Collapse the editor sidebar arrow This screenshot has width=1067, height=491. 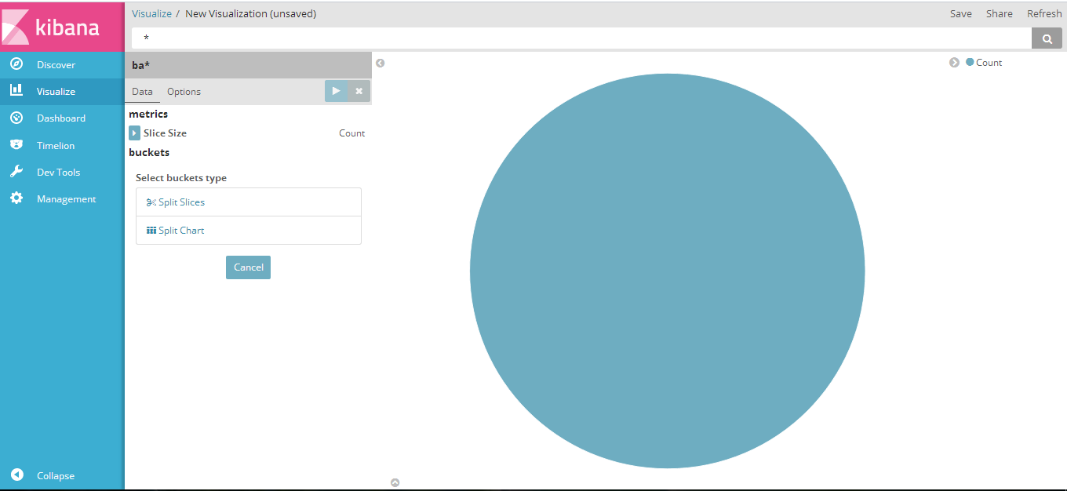coord(381,64)
